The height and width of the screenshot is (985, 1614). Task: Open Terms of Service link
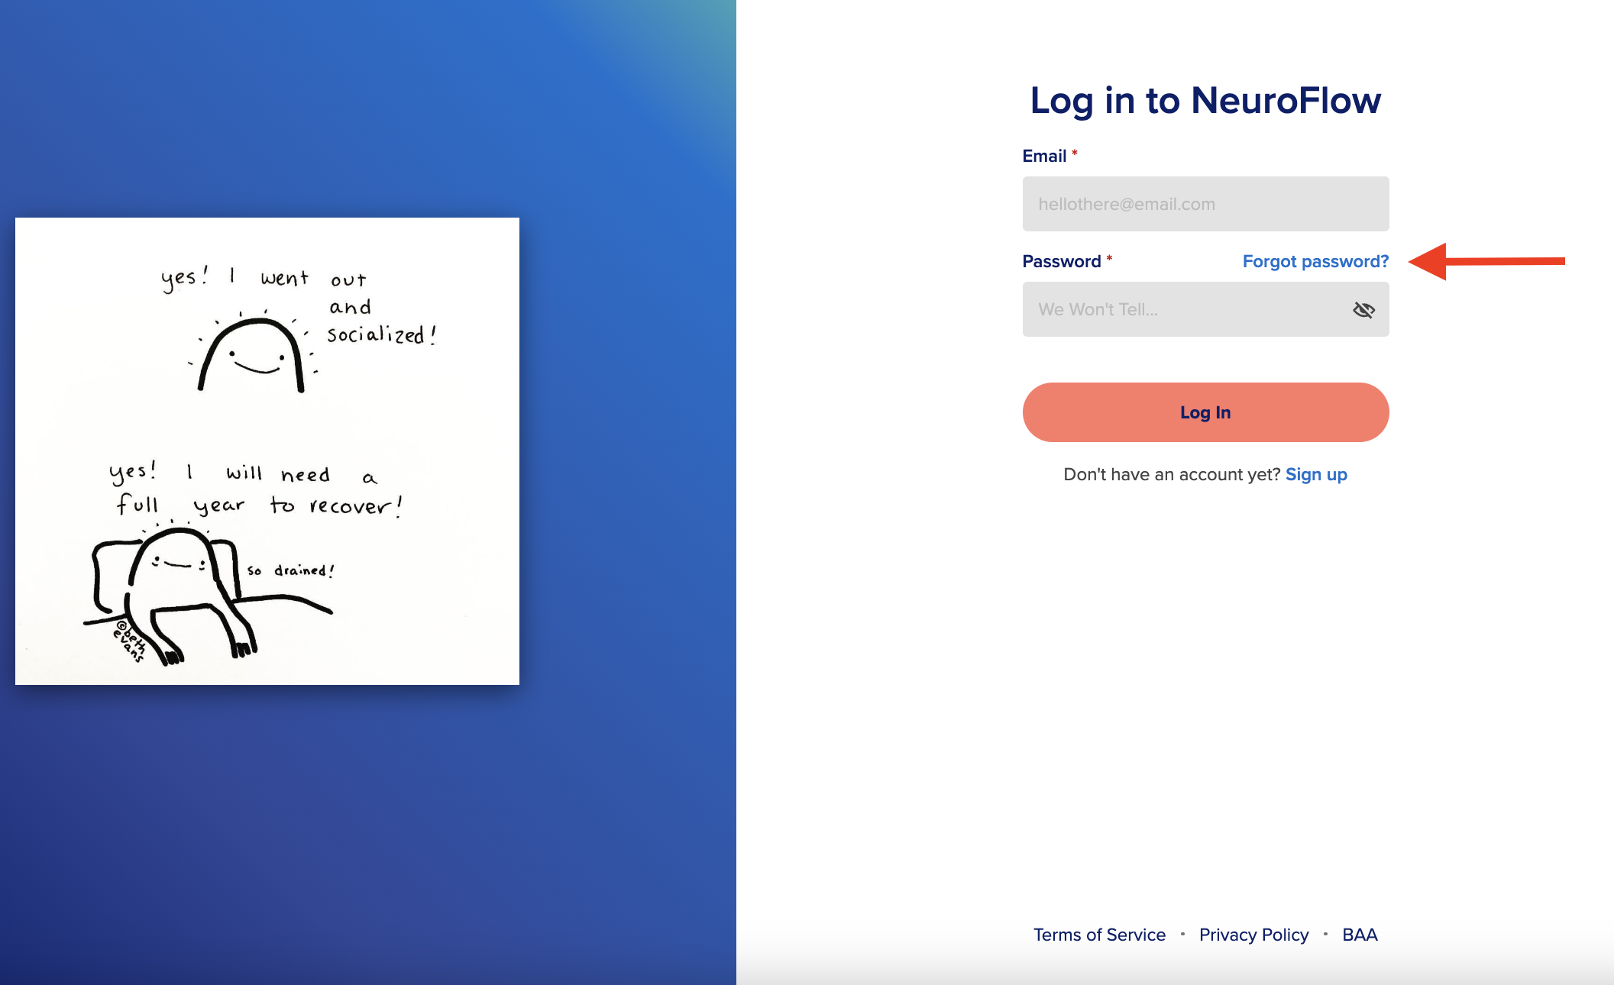tap(1099, 935)
